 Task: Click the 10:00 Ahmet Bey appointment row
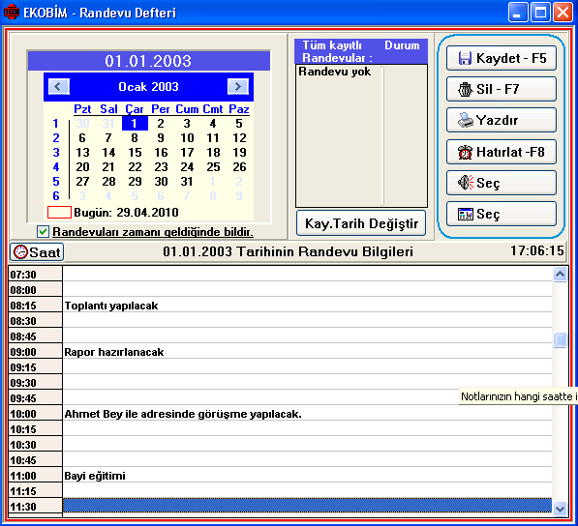[307, 414]
